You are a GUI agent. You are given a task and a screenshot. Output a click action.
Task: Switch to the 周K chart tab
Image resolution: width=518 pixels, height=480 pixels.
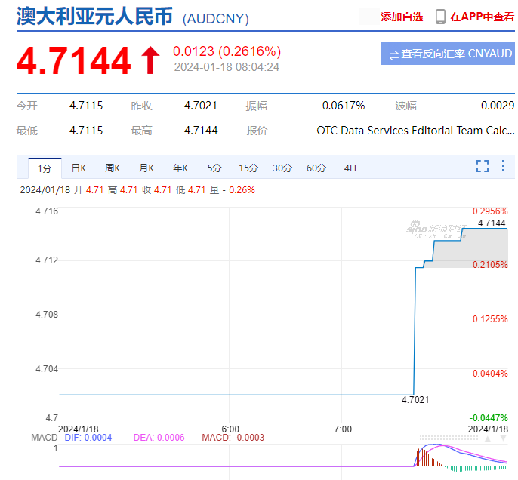coord(113,168)
